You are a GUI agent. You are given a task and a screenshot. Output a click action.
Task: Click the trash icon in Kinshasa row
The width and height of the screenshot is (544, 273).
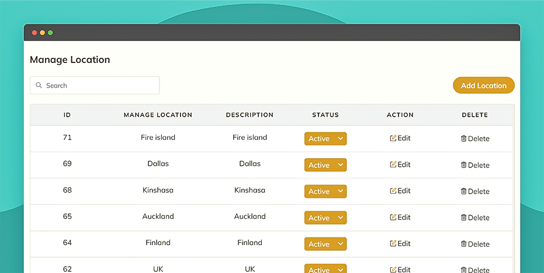click(463, 191)
